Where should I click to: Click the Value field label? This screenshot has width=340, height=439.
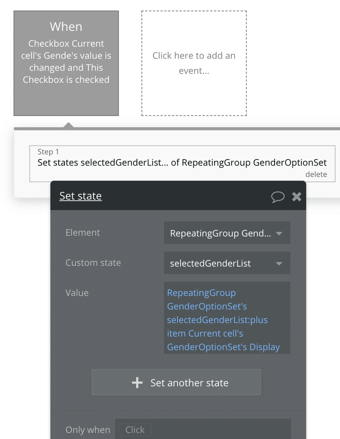(x=77, y=293)
